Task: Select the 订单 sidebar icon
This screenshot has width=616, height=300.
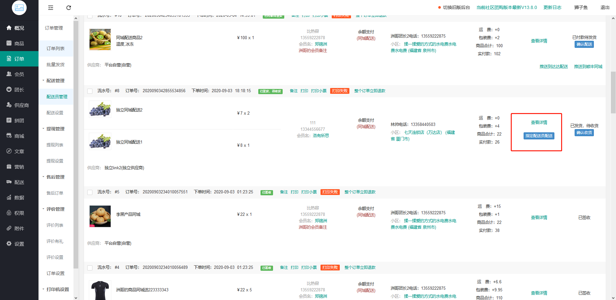Action: pos(9,59)
